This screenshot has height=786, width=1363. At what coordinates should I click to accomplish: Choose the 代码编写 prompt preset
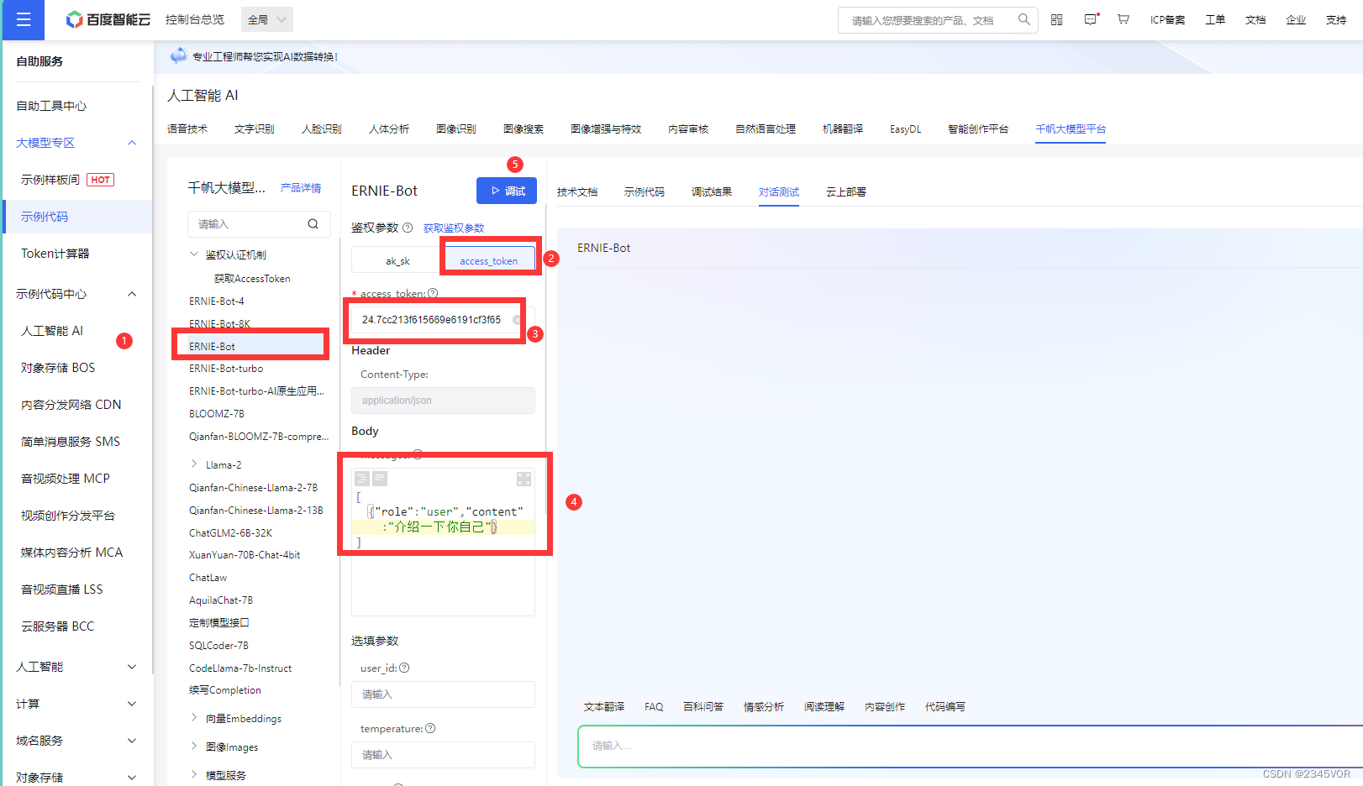[945, 707]
